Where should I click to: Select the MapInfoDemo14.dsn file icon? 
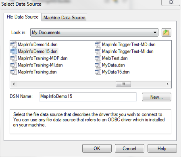[x=14, y=44]
